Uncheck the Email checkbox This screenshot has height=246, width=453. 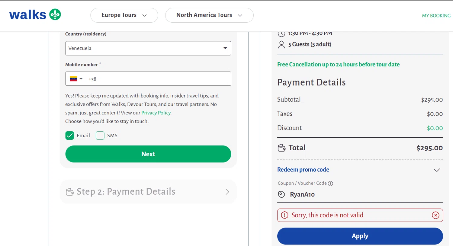pyautogui.click(x=70, y=136)
